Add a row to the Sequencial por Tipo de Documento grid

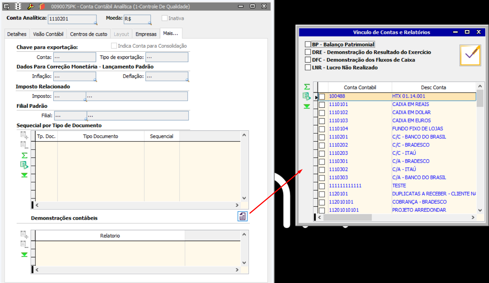pyautogui.click(x=24, y=136)
